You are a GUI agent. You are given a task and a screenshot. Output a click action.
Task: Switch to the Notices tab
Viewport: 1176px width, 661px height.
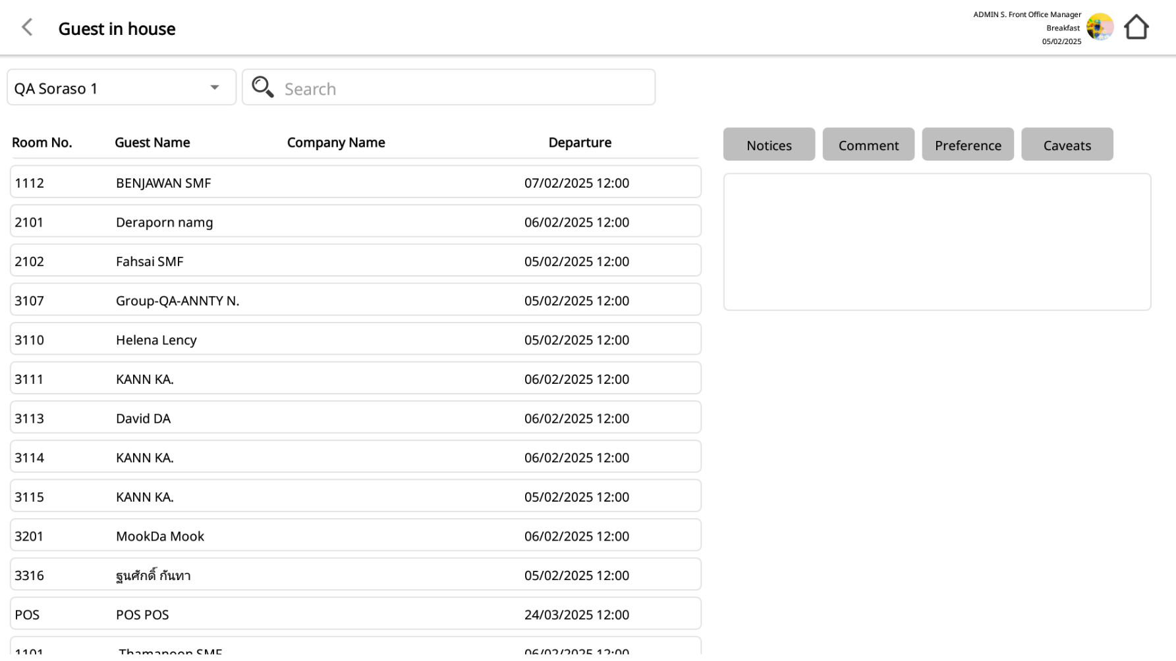tap(769, 145)
